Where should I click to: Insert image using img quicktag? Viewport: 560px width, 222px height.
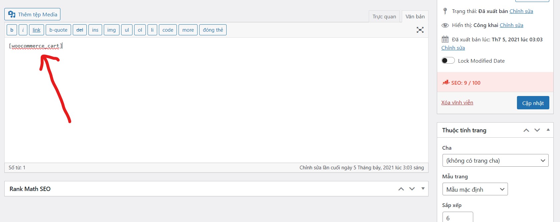tap(111, 30)
